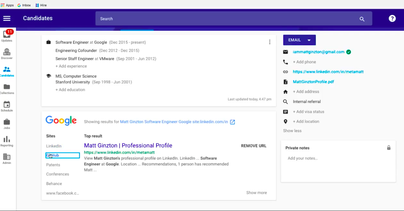The image size is (404, 211).
Task: Select www.facebook.c... under Sites
Action: click(62, 193)
